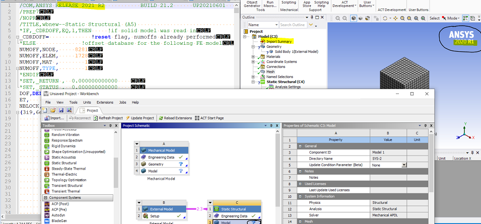Click the Import button in Workbench toolbar
Image resolution: width=481 pixels, height=224 pixels.
(54, 118)
